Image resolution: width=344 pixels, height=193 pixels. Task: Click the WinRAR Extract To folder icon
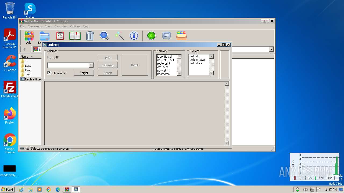(44, 36)
